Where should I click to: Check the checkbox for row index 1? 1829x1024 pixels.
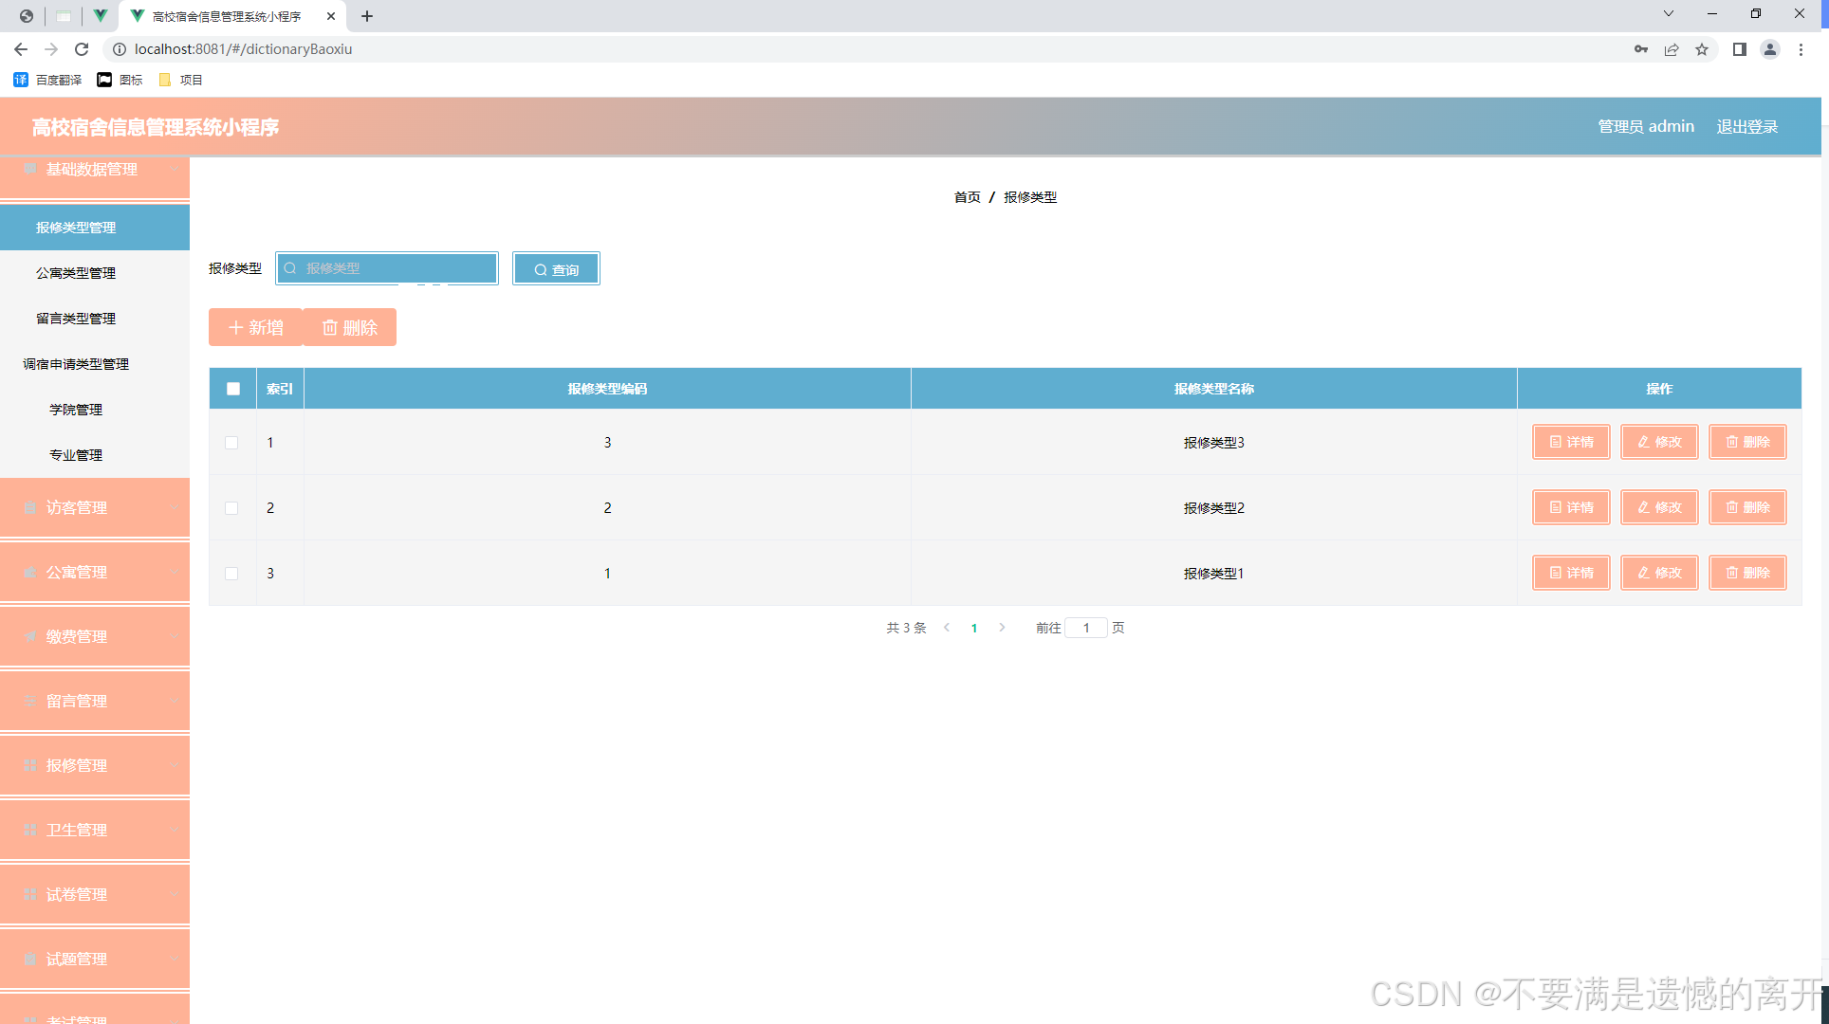(231, 443)
